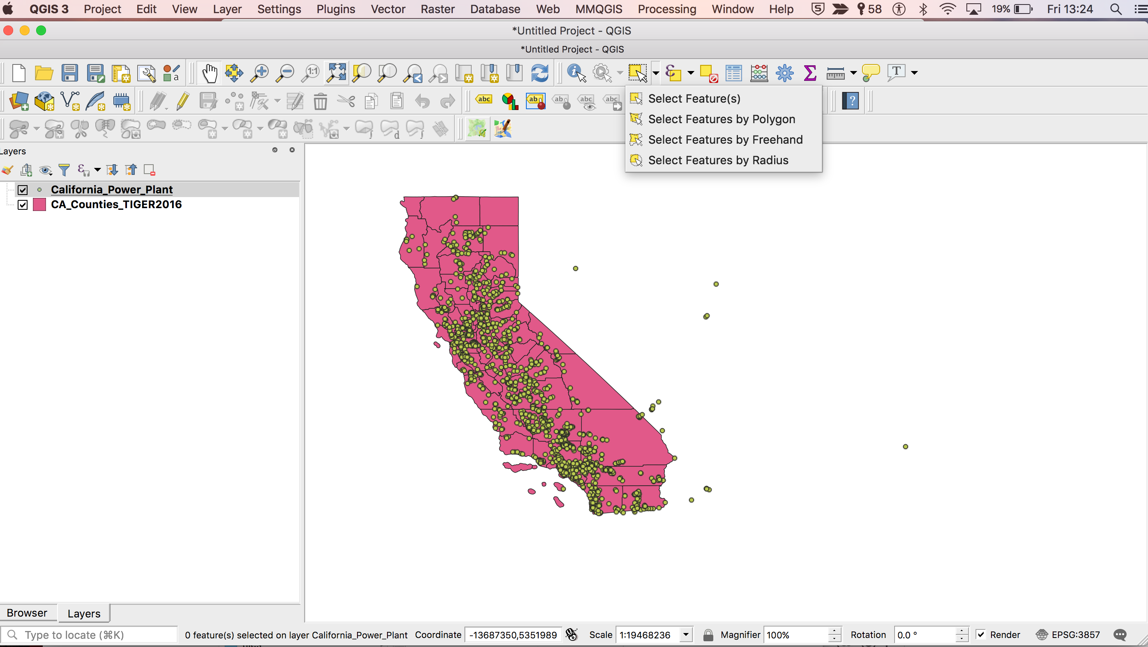Choose Select Features by Polygon

[x=721, y=119]
